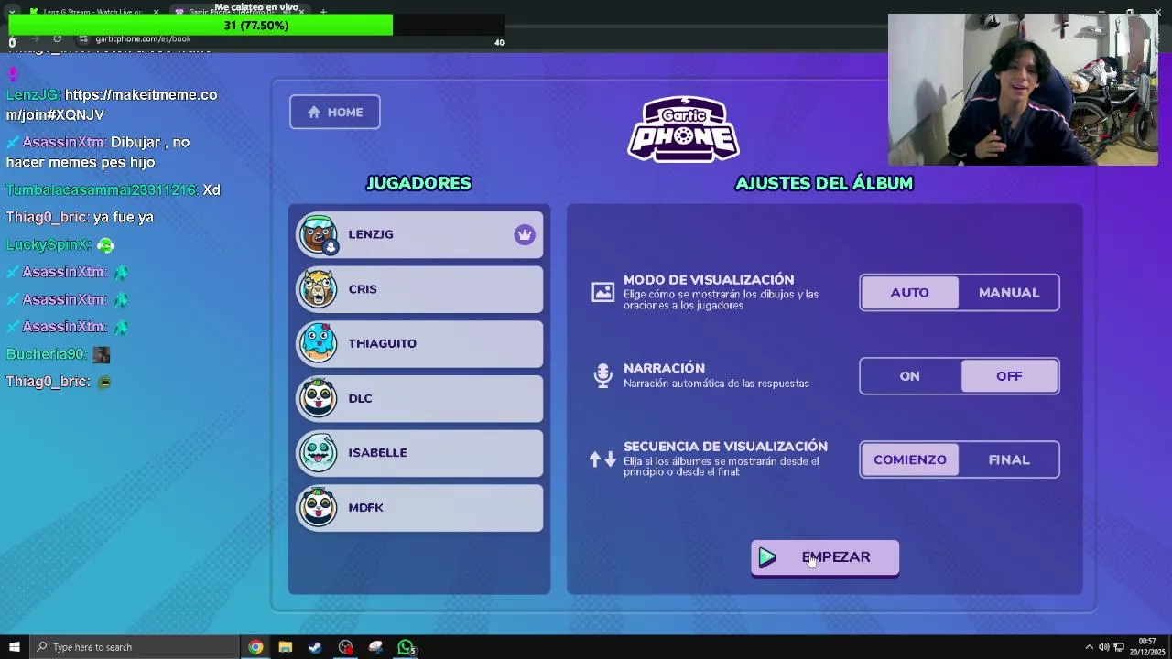Click the arrows icon beside Secuencia de Visualización
The height and width of the screenshot is (659, 1172).
pyautogui.click(x=602, y=459)
